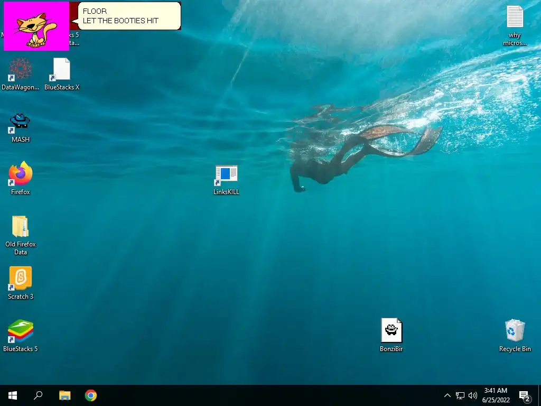Open the notification Action Center
Screen dimensions: 541x406
click(x=525, y=396)
